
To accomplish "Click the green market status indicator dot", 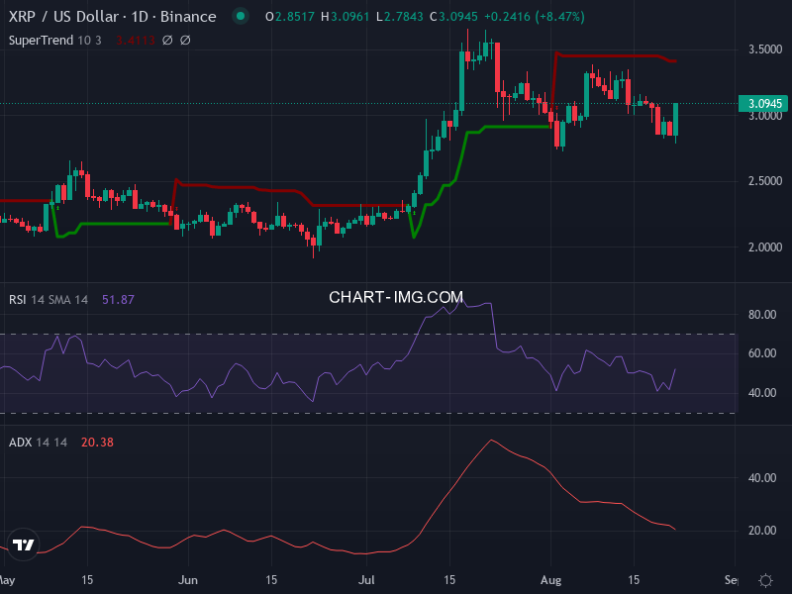I will [241, 16].
